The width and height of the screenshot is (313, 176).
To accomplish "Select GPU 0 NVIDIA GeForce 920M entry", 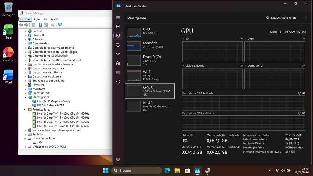I will tap(150, 91).
